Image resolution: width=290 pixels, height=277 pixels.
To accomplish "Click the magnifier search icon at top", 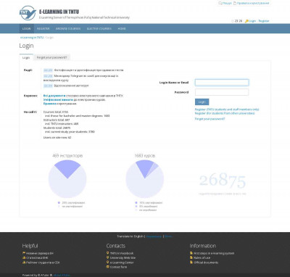I will click(220, 3).
